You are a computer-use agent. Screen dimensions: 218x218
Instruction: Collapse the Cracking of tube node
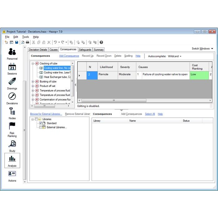[33, 64]
